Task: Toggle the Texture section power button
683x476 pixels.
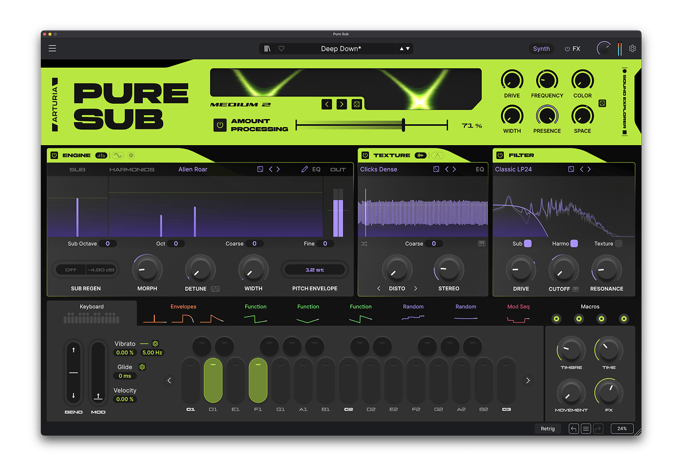Action: click(x=365, y=155)
